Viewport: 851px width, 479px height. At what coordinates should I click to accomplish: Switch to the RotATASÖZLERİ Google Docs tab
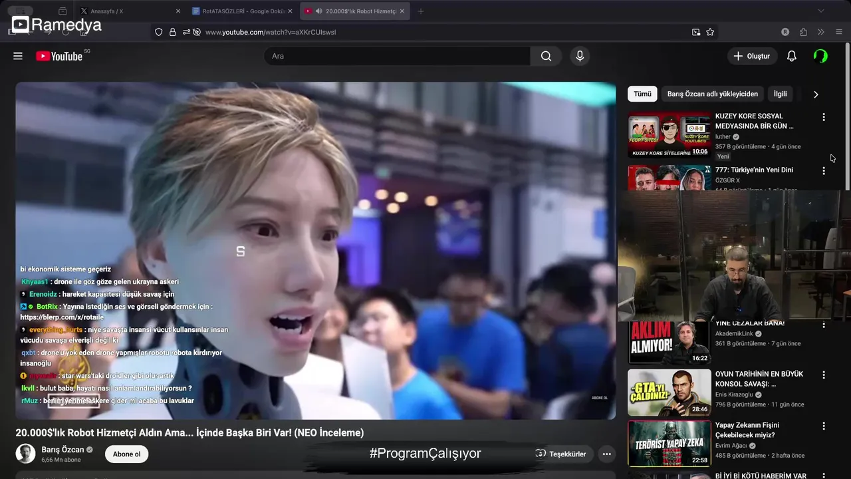(x=242, y=11)
